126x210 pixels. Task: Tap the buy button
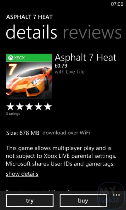(x=83, y=201)
